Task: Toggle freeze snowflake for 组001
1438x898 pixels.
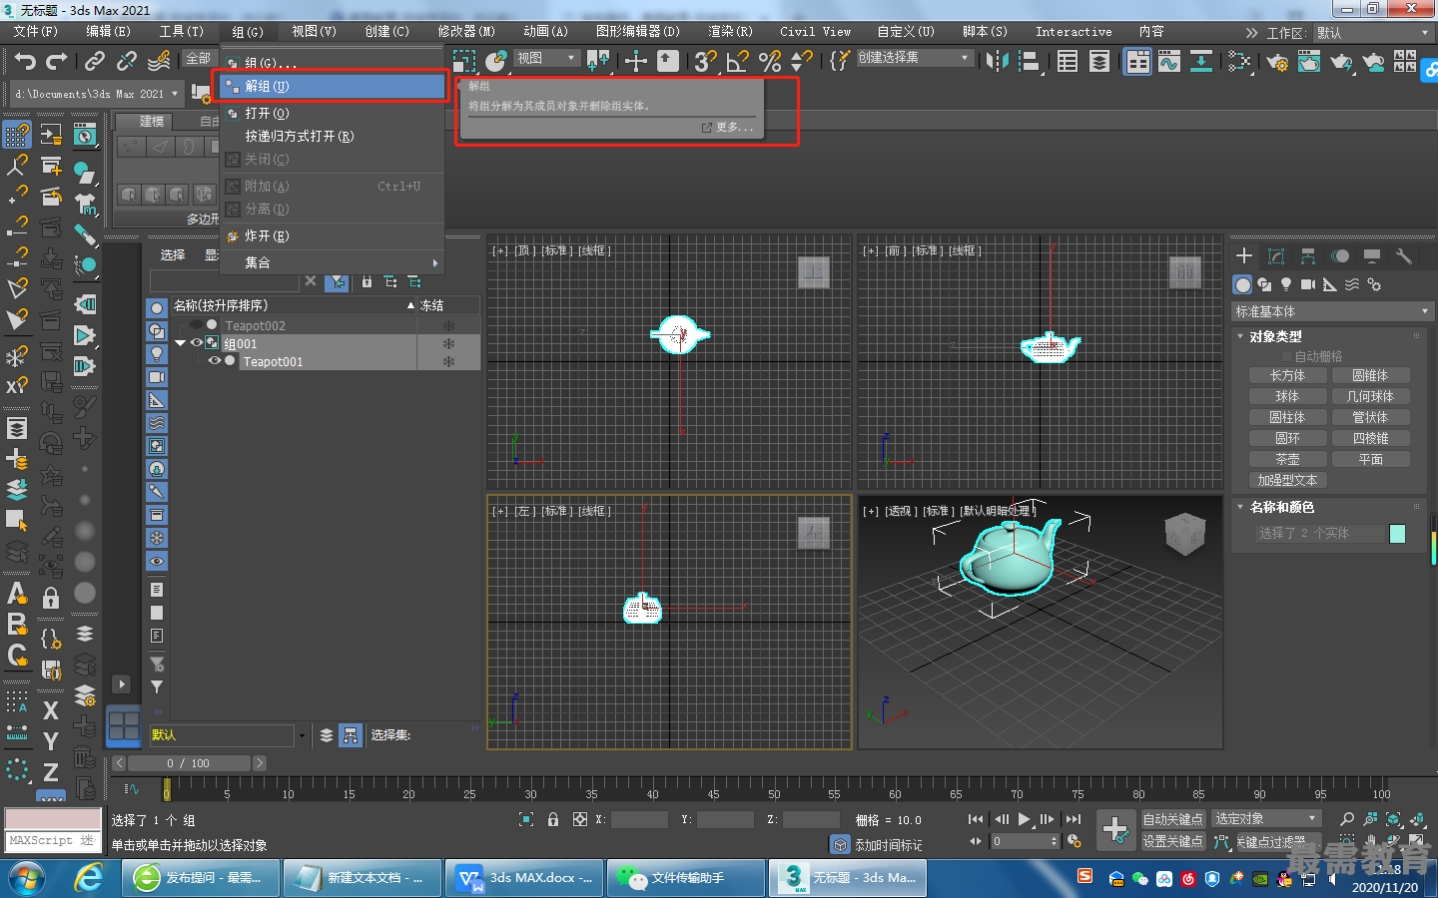Action: click(x=448, y=343)
